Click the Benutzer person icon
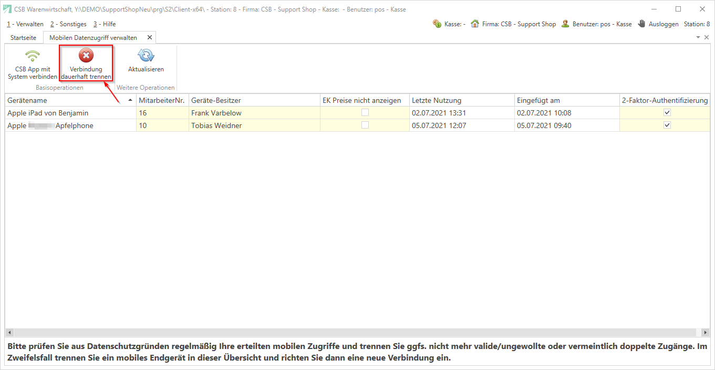The width and height of the screenshot is (715, 370). pyautogui.click(x=565, y=24)
